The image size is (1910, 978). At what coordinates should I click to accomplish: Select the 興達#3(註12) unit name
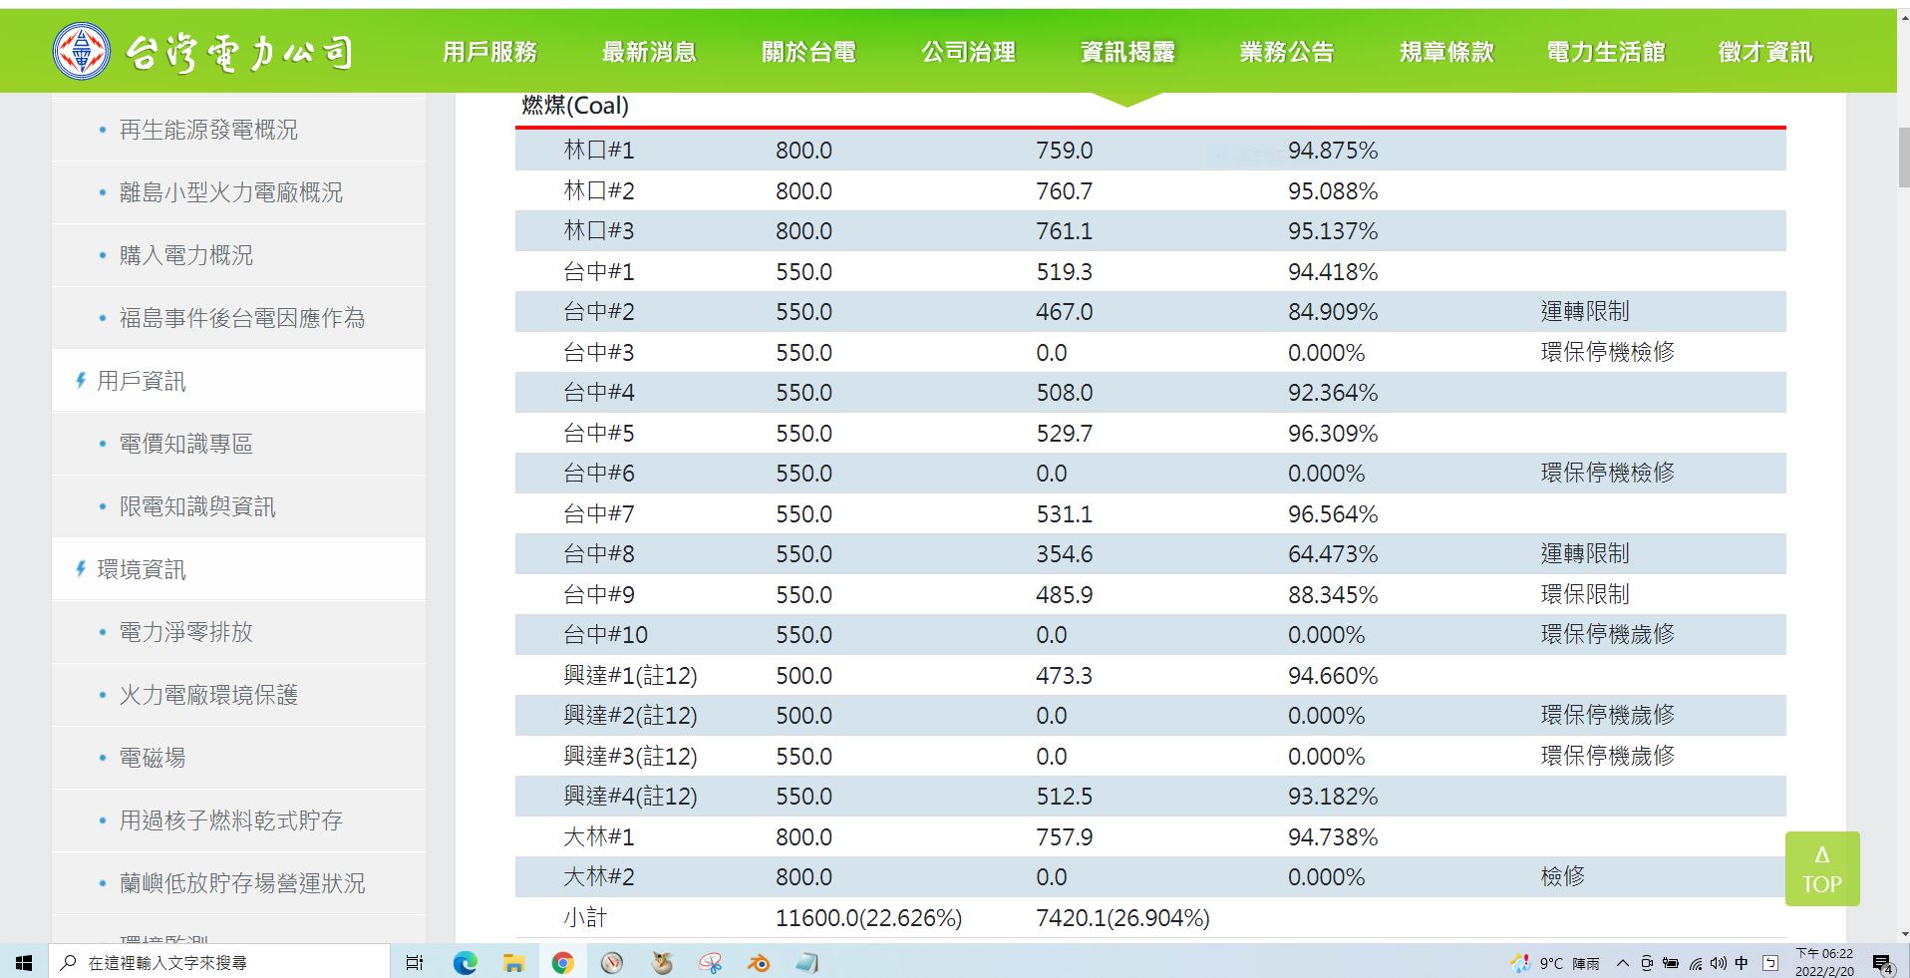(630, 757)
